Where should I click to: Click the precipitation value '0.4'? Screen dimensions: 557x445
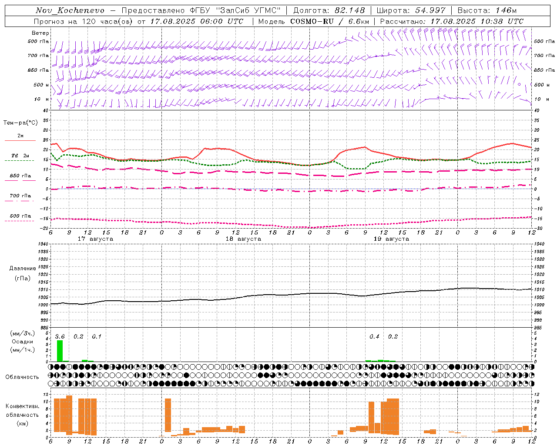coord(374,337)
